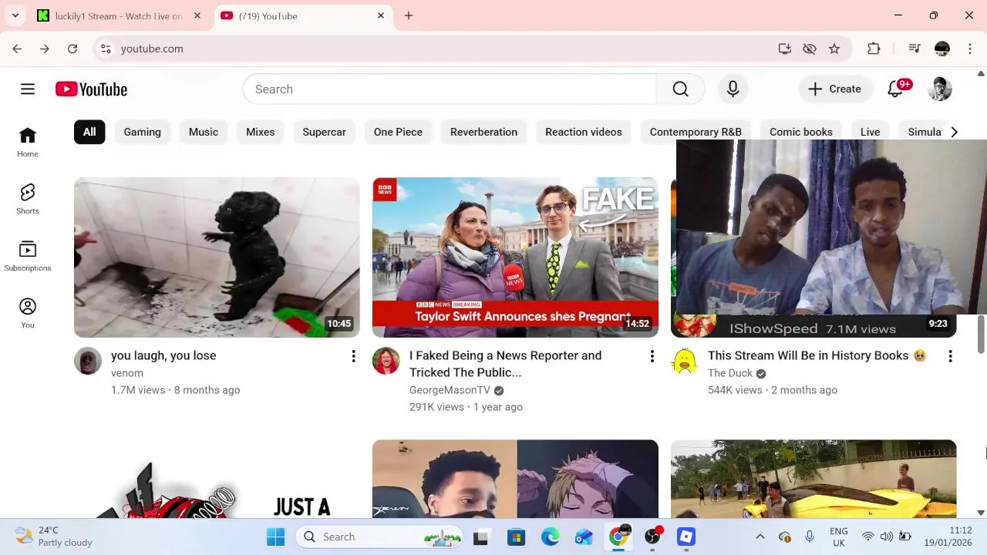Select the Supercar filter chip

324,132
